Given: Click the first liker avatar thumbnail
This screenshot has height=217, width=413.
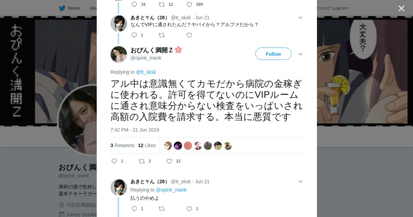Looking at the screenshot, I should point(168,146).
